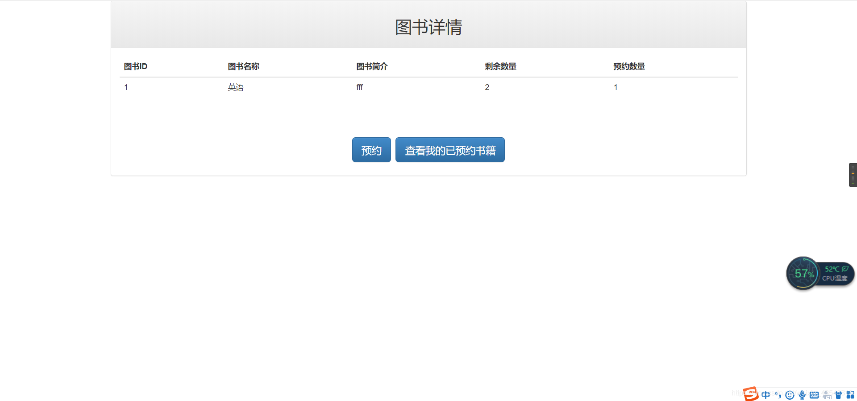Click the 预约 button
The width and height of the screenshot is (857, 401).
pos(371,150)
